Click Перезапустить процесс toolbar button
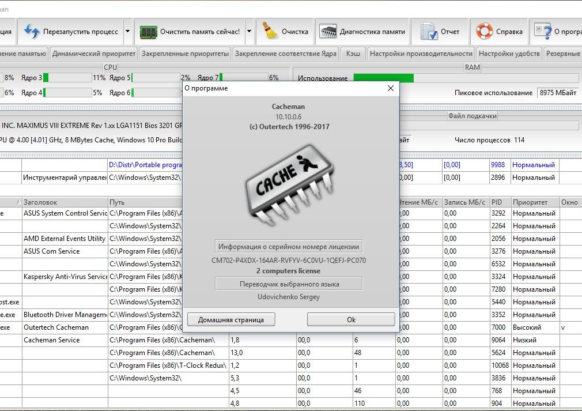This screenshot has height=411, width=582. coord(71,32)
